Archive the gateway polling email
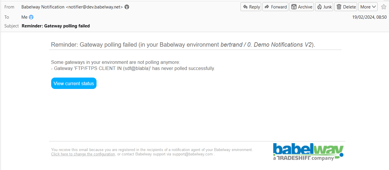This screenshot has height=170, width=389. [302, 7]
